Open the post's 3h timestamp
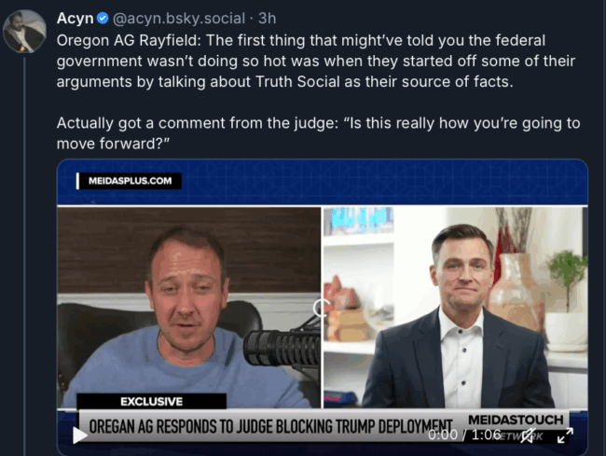The image size is (606, 456). 267,18
